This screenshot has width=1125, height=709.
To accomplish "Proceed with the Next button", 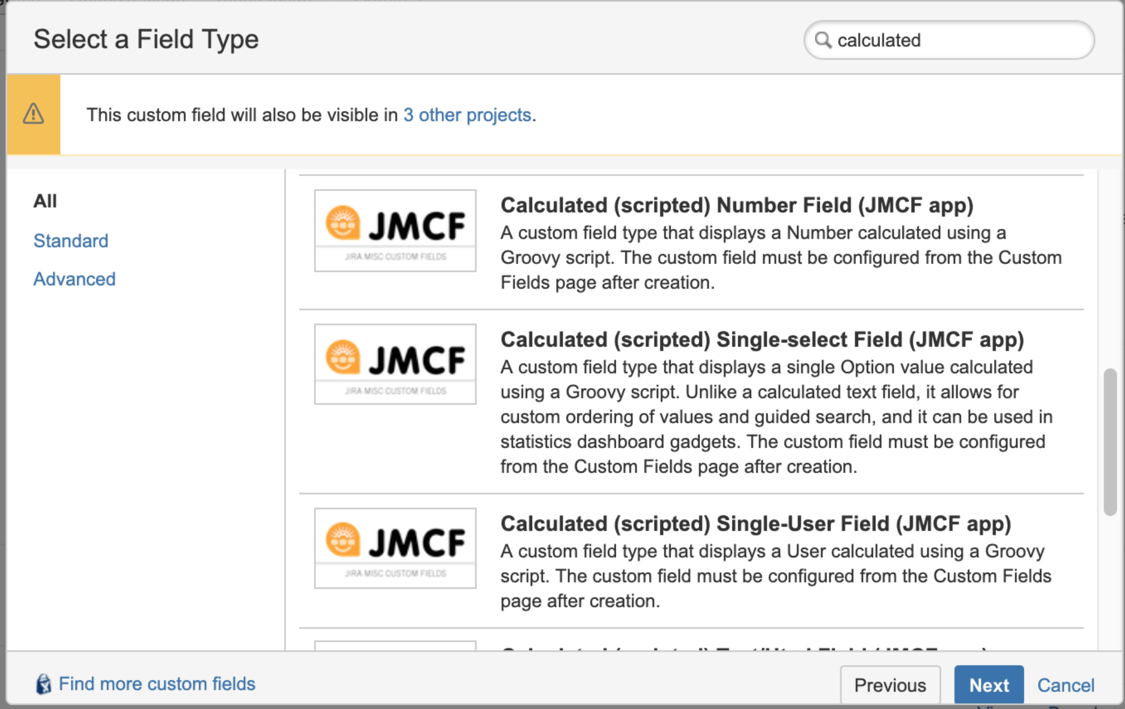I will point(989,685).
